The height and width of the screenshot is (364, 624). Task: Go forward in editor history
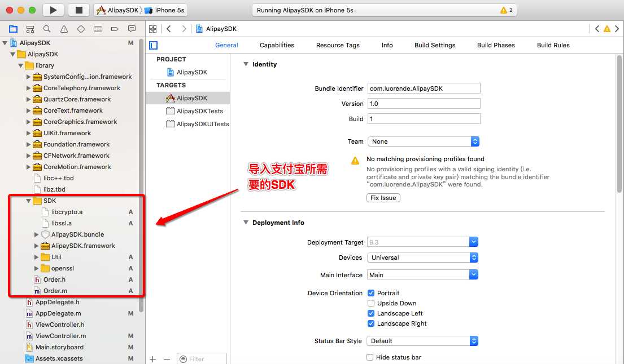[x=184, y=29]
